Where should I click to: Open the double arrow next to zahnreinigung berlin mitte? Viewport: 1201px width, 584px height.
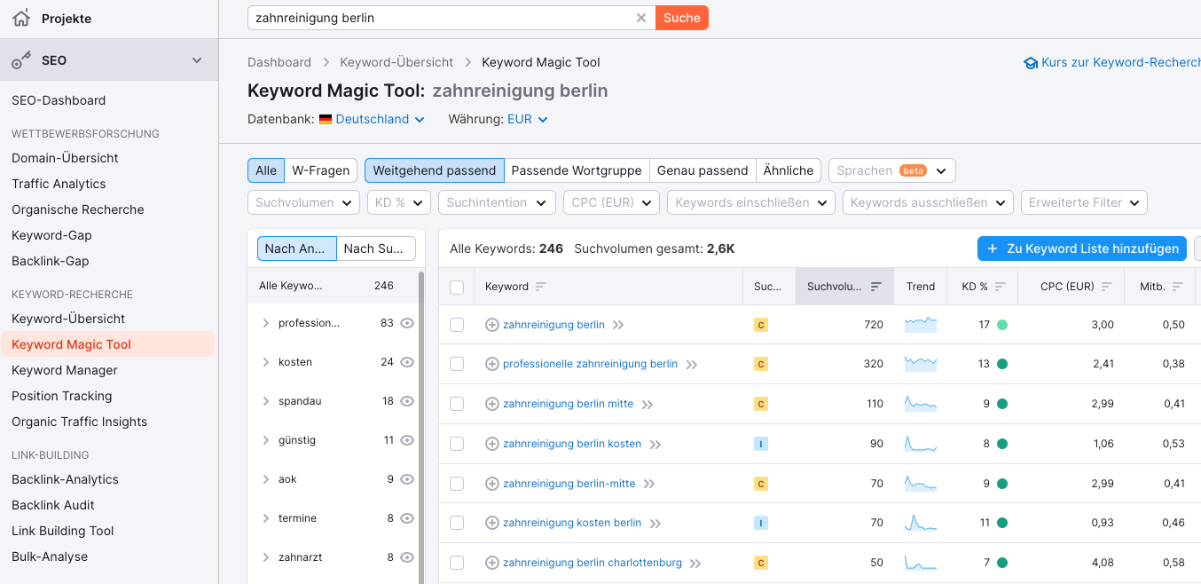pos(648,404)
